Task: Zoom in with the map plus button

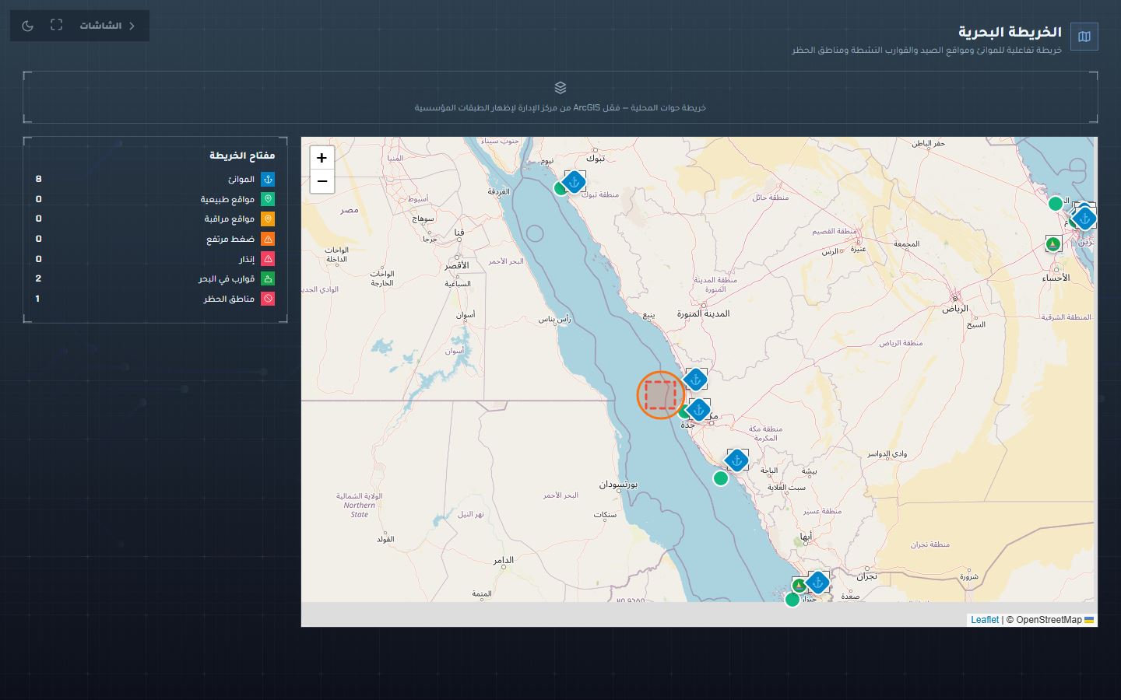Action: (x=322, y=158)
